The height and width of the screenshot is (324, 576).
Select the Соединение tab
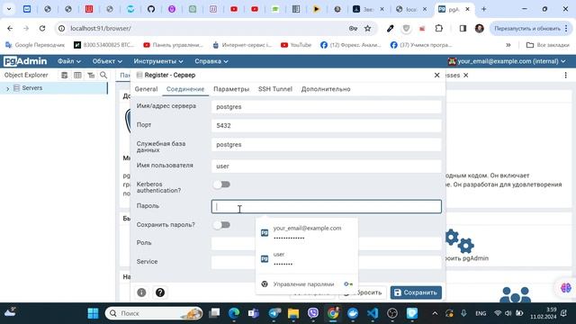pyautogui.click(x=185, y=89)
